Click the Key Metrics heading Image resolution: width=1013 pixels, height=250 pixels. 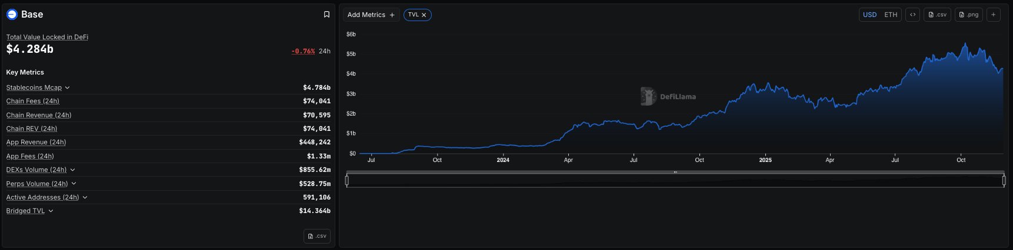[x=25, y=72]
